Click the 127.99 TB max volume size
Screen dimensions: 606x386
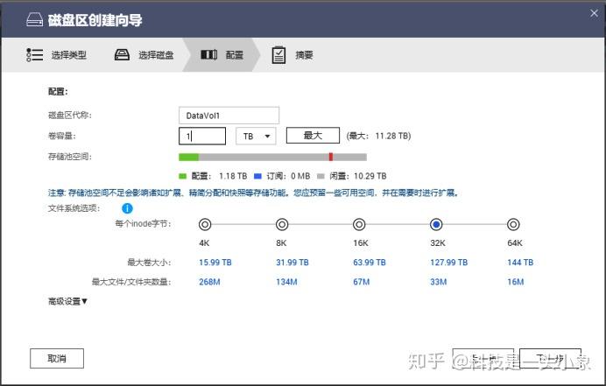(x=448, y=263)
